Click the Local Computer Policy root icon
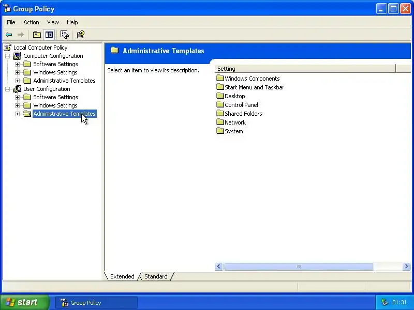This screenshot has width=414, height=310. tap(8, 48)
